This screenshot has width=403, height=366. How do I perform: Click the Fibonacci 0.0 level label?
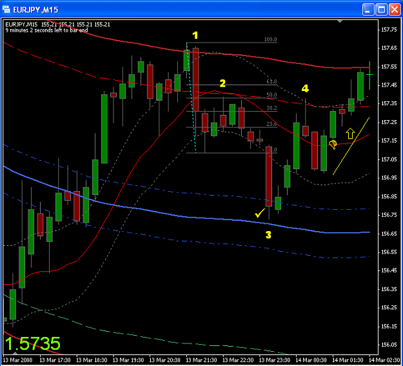point(273,150)
